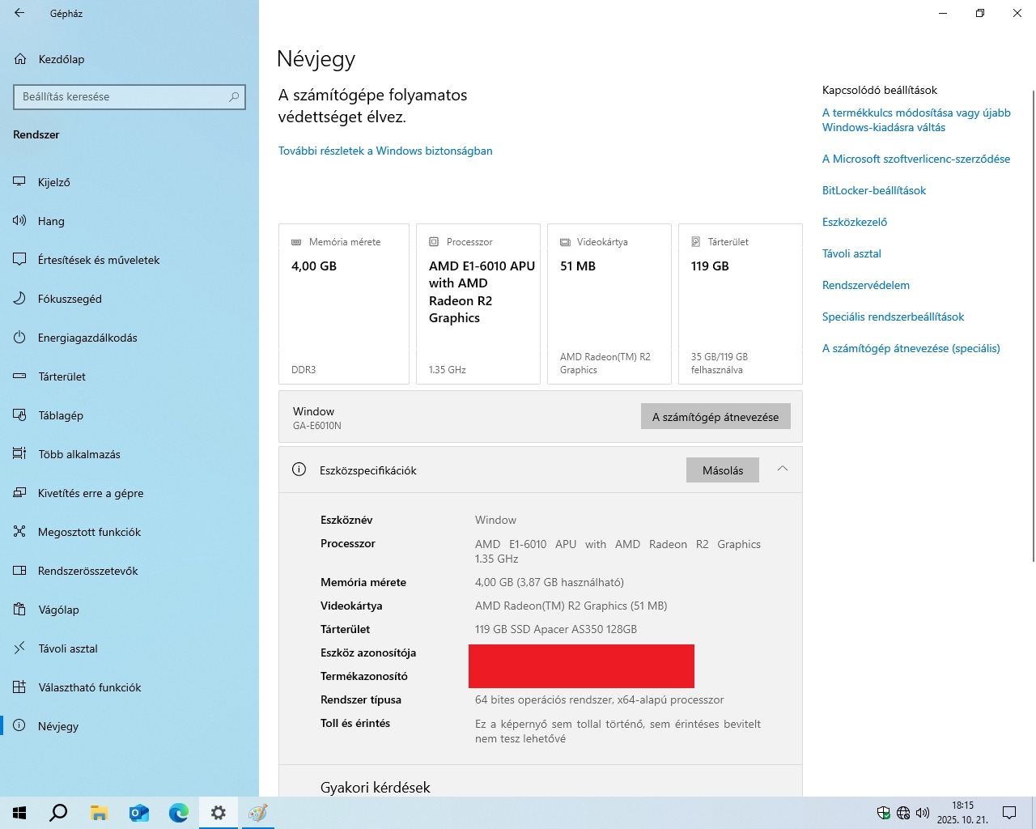Click the Rendszerösszetevők icon
Viewport: 1036px width, 829px height.
[x=20, y=571]
